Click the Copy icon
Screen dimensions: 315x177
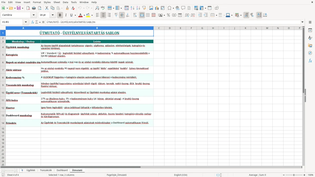click(52, 8)
